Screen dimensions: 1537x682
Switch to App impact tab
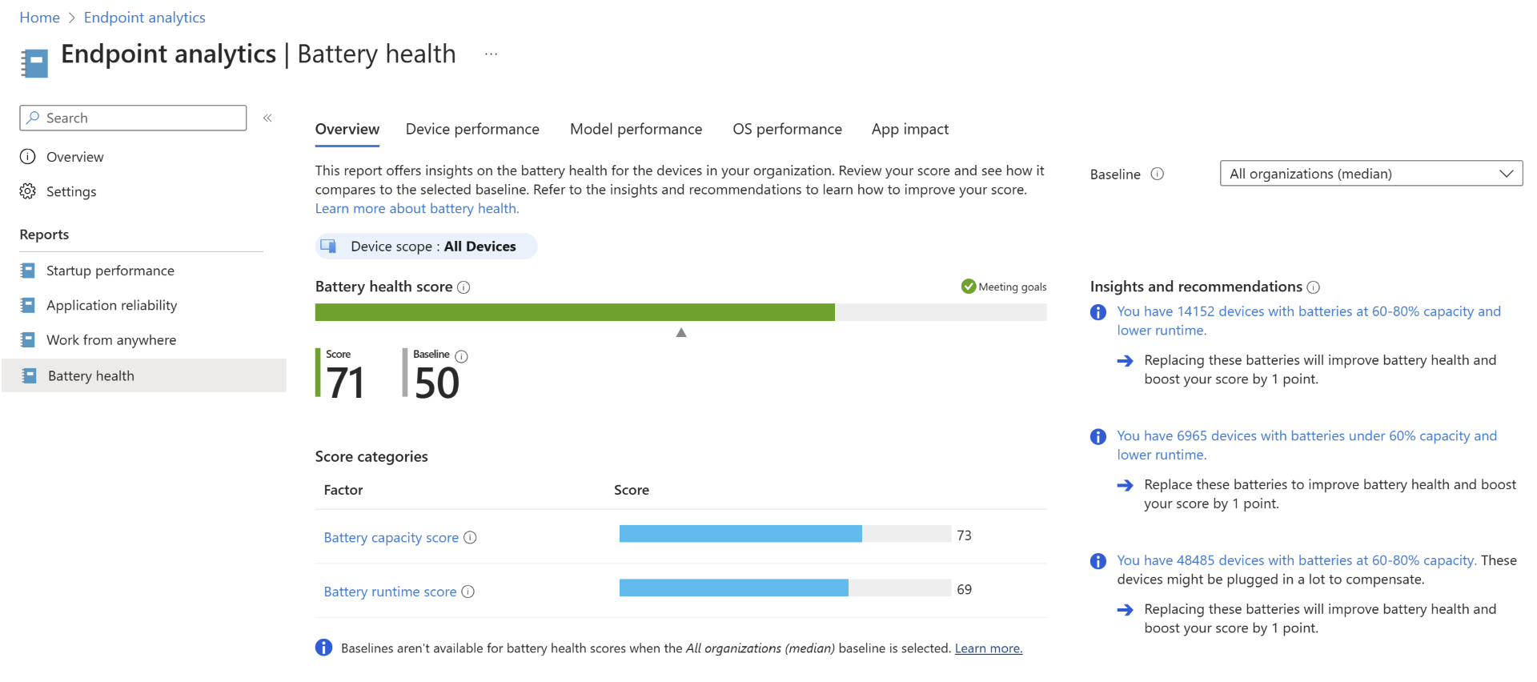click(x=909, y=130)
